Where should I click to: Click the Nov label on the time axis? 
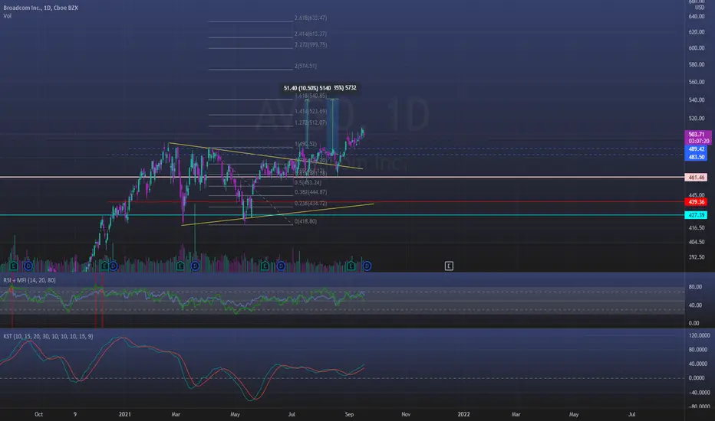[406, 414]
